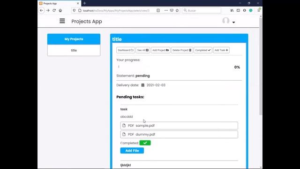Screen dimensions: 300x169
Task: Click the blue Add File button
Action: [x=132, y=151]
